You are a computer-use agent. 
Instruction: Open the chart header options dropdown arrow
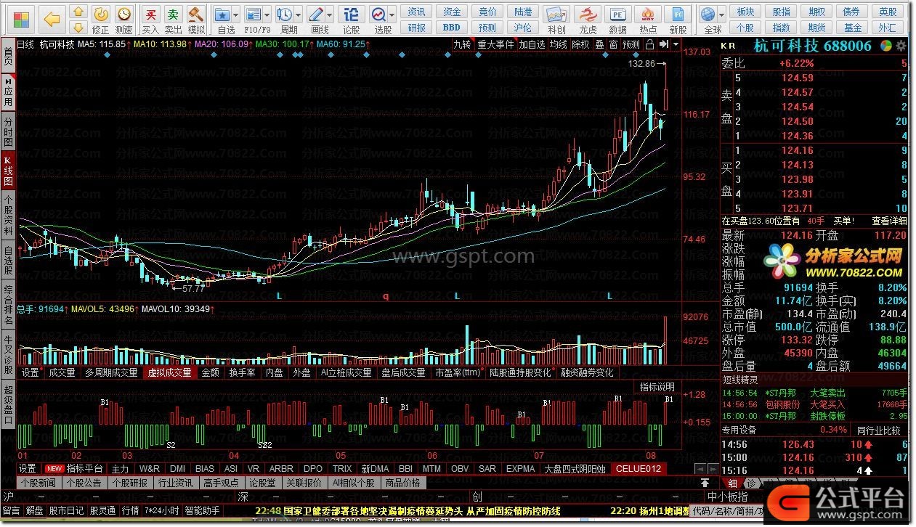click(676, 44)
